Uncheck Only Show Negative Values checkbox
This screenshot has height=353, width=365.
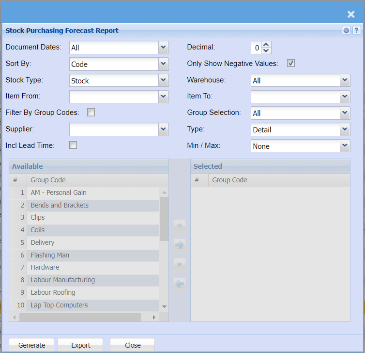291,63
